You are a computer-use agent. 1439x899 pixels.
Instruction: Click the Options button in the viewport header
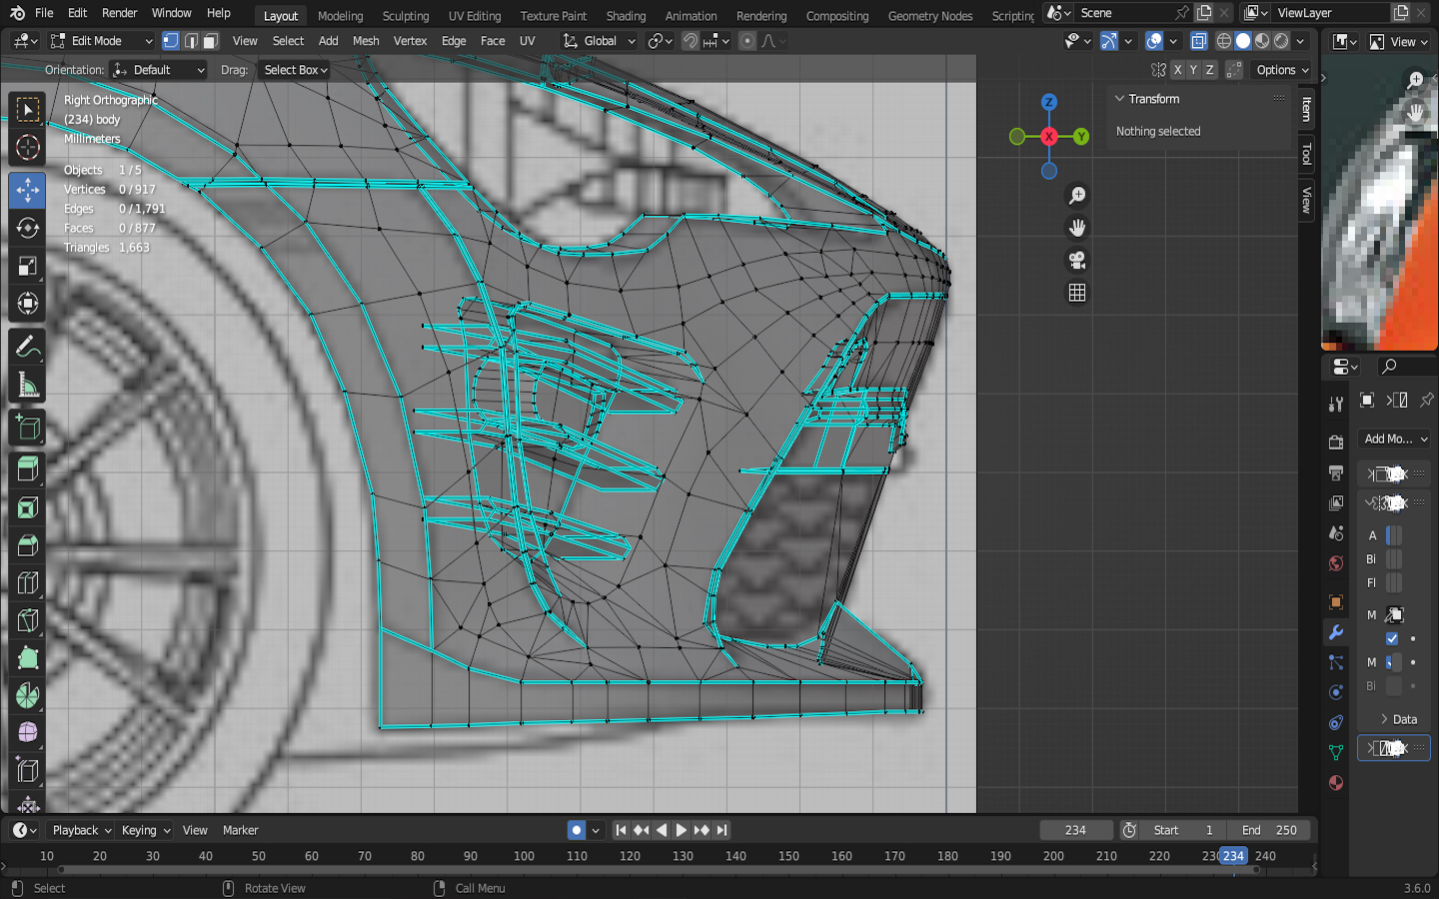1282,70
